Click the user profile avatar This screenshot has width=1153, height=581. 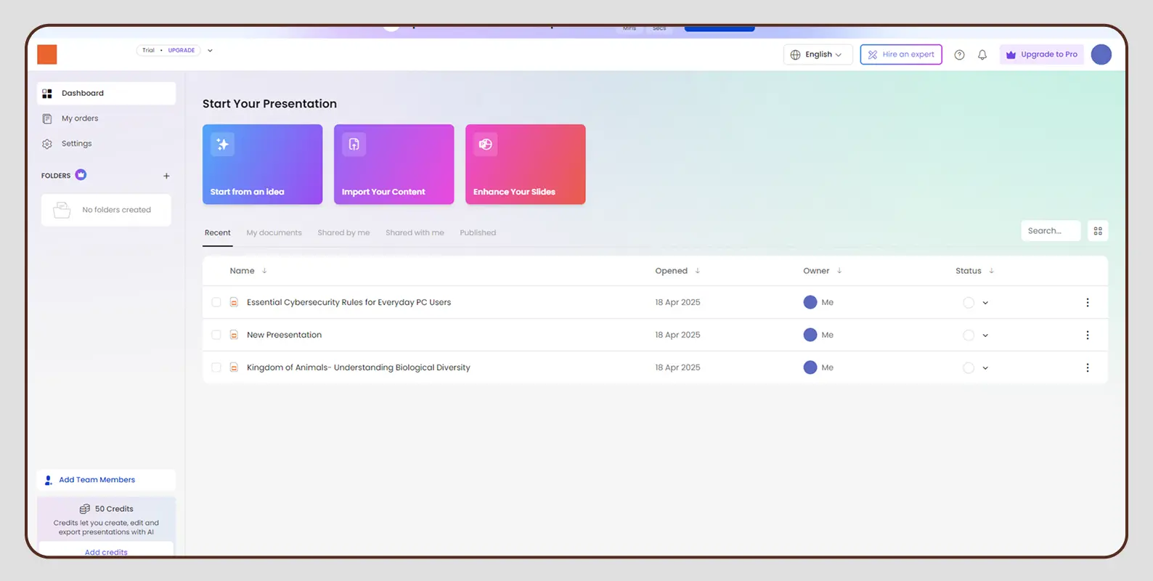point(1101,55)
